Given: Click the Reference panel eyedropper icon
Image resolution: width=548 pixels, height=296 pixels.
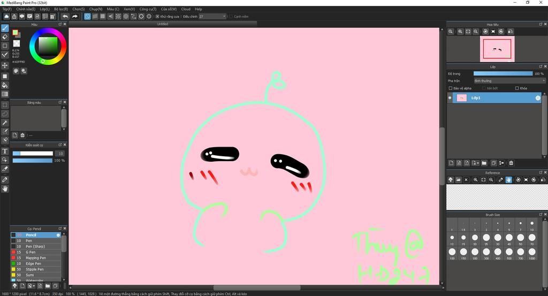Looking at the screenshot, I should [501, 180].
